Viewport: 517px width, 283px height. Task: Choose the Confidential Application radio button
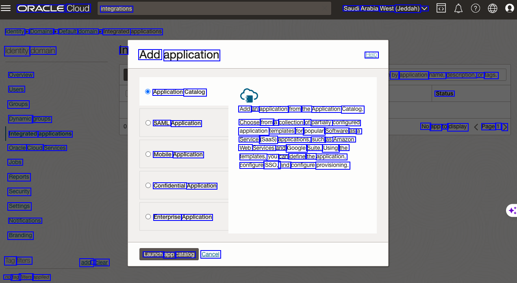148,186
